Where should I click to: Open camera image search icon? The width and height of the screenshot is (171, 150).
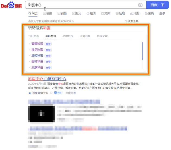[140, 5]
